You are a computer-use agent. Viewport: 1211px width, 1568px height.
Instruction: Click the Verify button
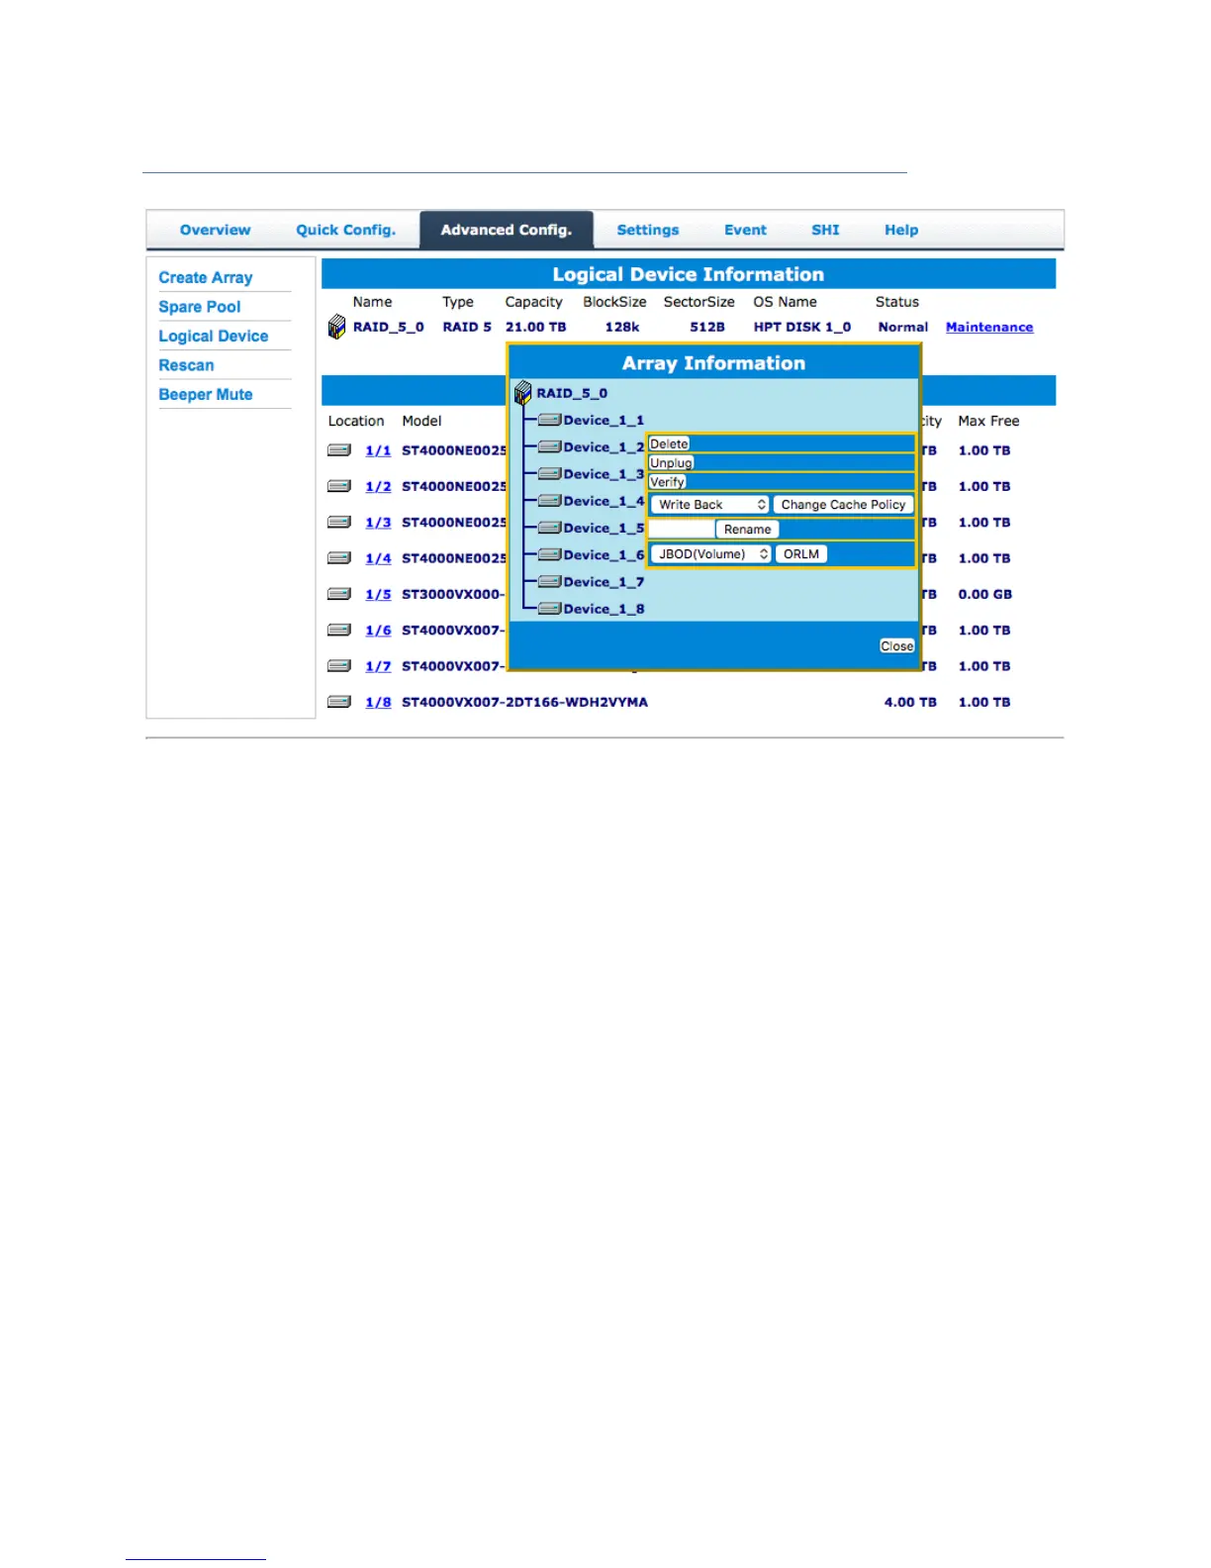point(667,482)
